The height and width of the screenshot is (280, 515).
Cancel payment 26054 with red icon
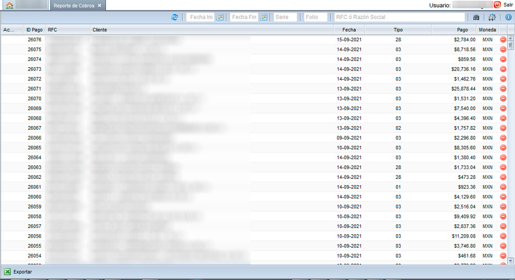coord(503,255)
